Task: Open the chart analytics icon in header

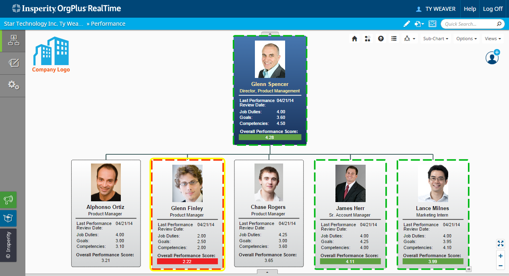Action: pyautogui.click(x=432, y=24)
